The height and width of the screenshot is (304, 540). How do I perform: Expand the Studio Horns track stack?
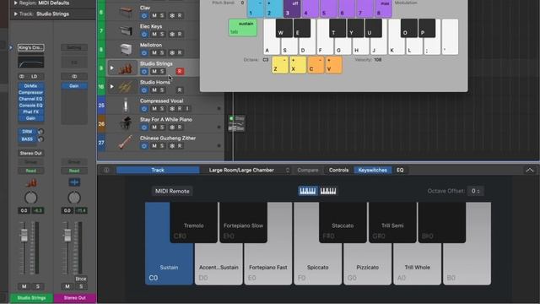pos(111,86)
